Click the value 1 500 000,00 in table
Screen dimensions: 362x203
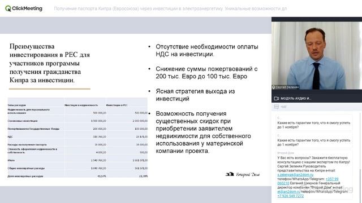[98, 121]
